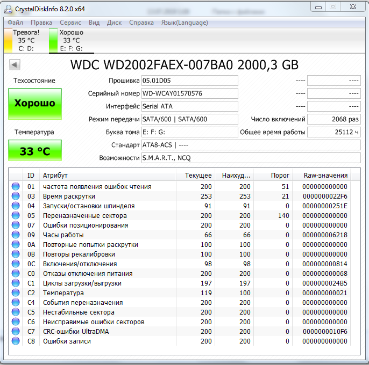The width and height of the screenshot is (369, 365).
Task: Click the Стандарт field ATA8-ACS
Action: click(x=251, y=145)
